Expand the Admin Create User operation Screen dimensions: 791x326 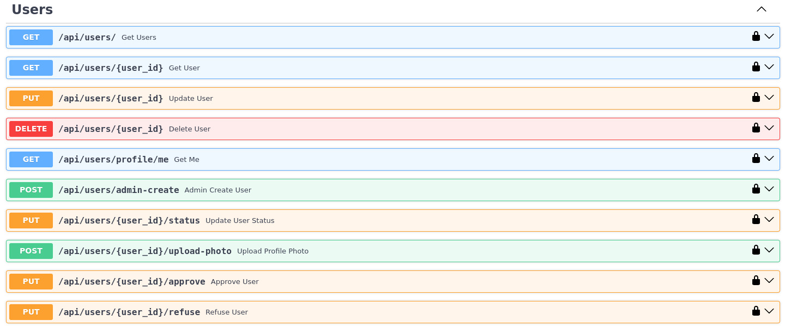(770, 189)
